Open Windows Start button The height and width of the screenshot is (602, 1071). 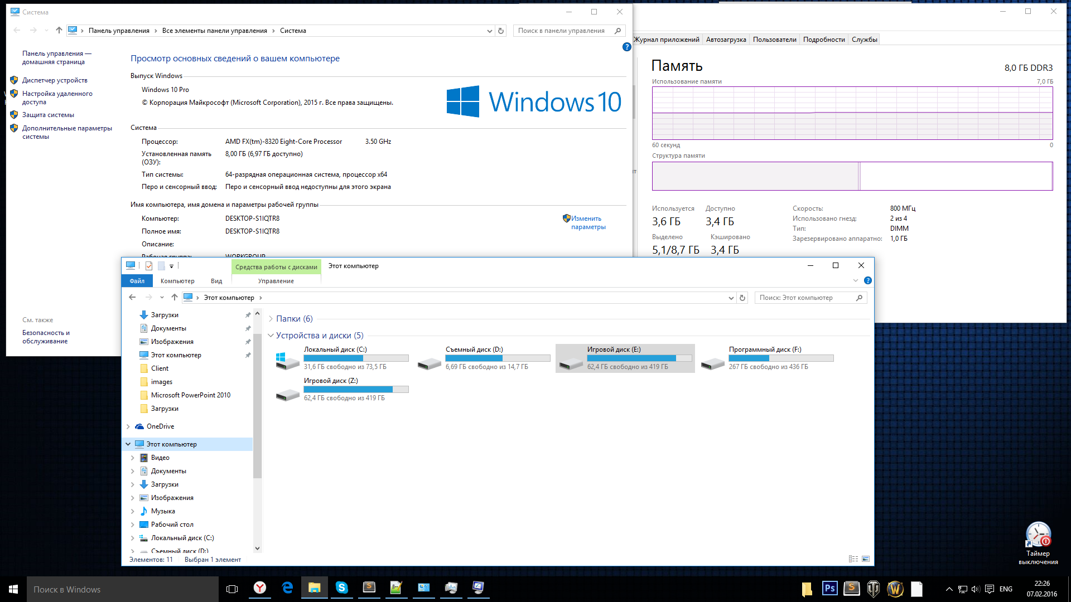[13, 589]
